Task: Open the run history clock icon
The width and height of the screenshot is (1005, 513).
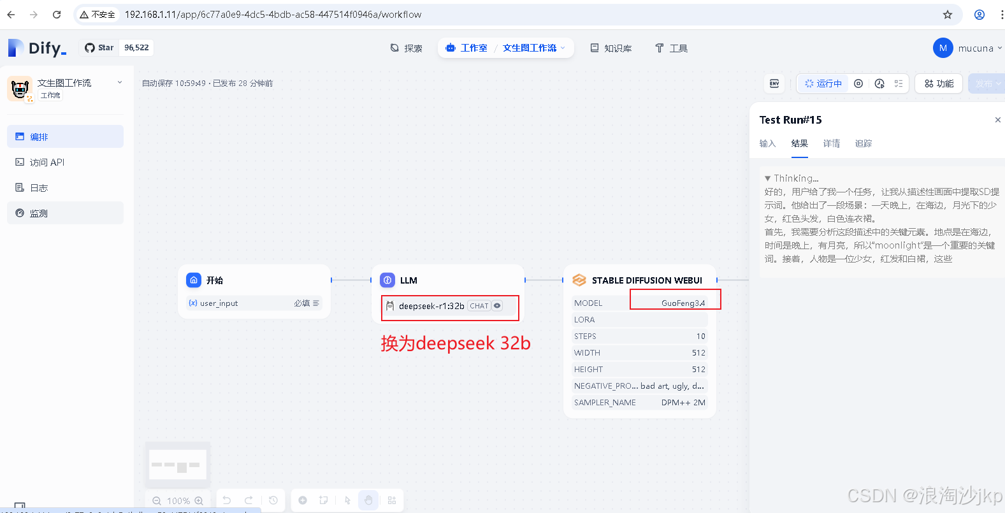Action: (879, 83)
